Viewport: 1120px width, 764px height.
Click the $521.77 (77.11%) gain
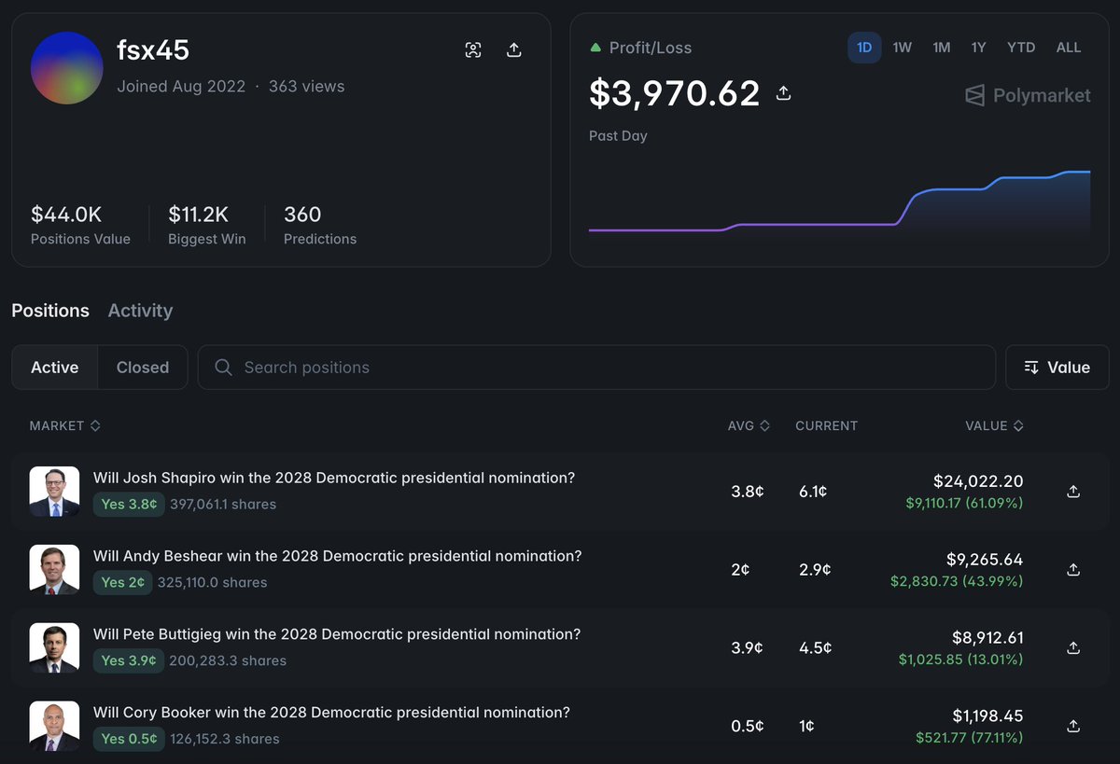point(970,738)
